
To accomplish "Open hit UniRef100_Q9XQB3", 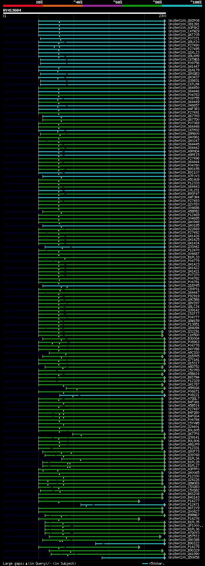I will click(x=184, y=74).
